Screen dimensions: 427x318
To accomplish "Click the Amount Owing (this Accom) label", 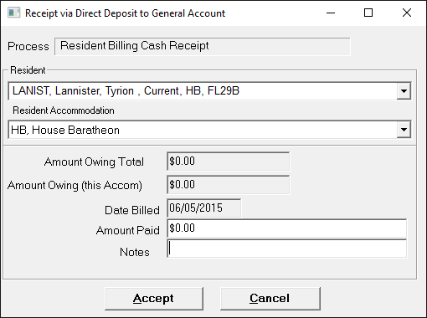I will tap(75, 186).
